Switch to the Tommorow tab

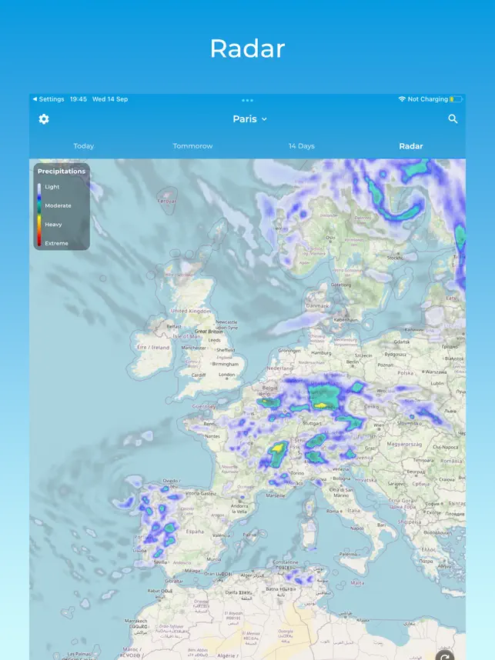[x=192, y=146]
